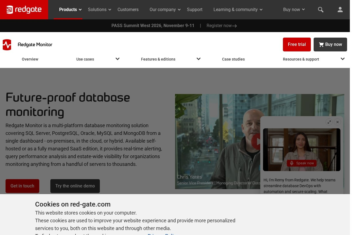The image size is (354, 235).
Task: Click the Speak now microphone button
Action: tap(302, 163)
